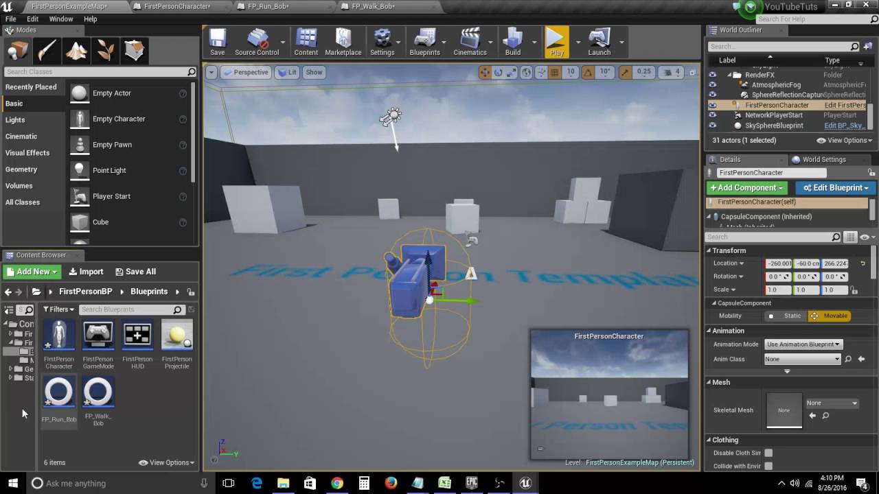
Task: Select Geometry Editing mode icon
Action: (x=135, y=51)
